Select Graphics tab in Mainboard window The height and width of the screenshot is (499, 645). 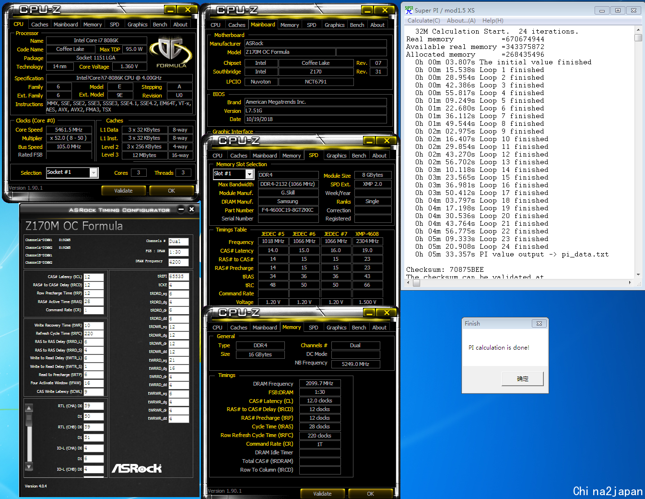(x=335, y=25)
